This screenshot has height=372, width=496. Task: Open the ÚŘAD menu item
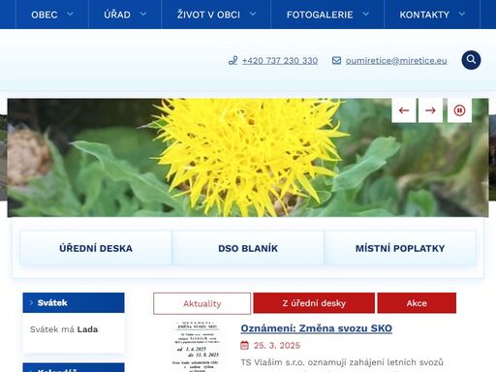(x=117, y=15)
